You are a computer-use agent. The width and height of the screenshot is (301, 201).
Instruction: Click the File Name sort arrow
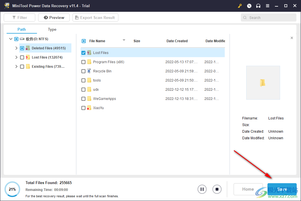pos(124,40)
